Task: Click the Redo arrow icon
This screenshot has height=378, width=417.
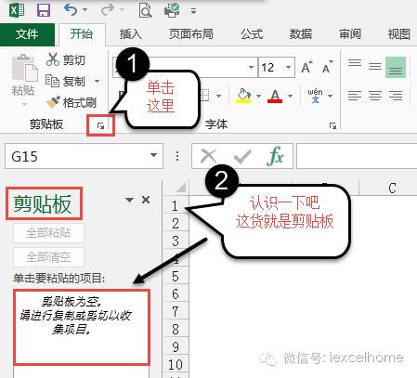Action: click(x=108, y=10)
